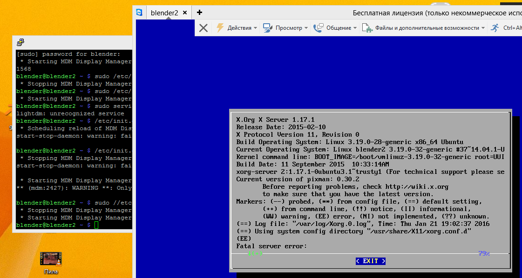The height and width of the screenshot is (278, 522).
Task: Switch to the blender2 tab
Action: coord(164,13)
